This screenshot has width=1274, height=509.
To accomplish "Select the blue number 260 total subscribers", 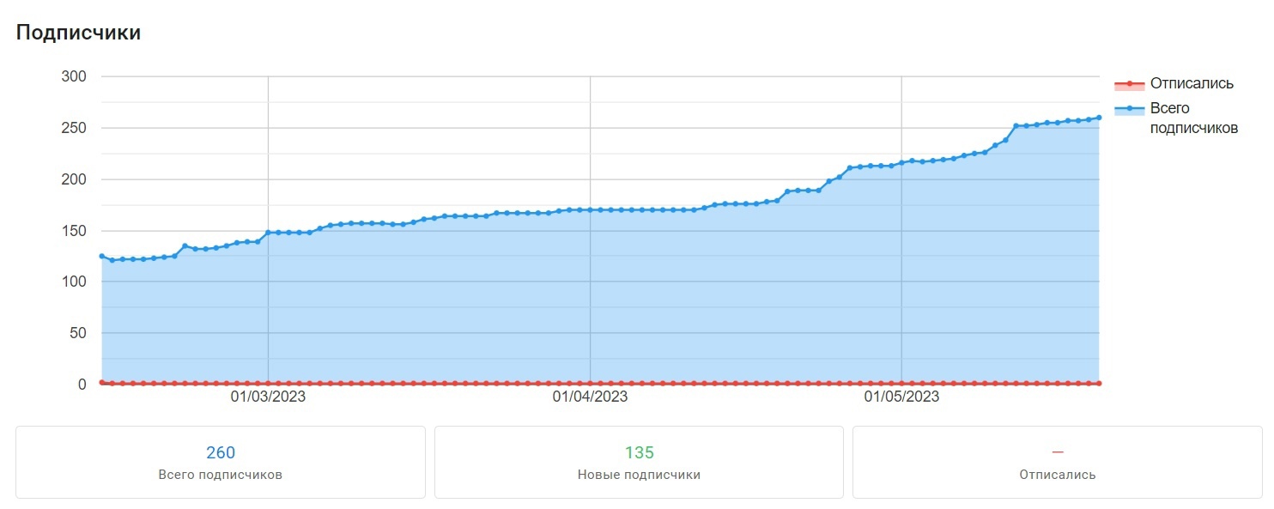I will point(221,452).
